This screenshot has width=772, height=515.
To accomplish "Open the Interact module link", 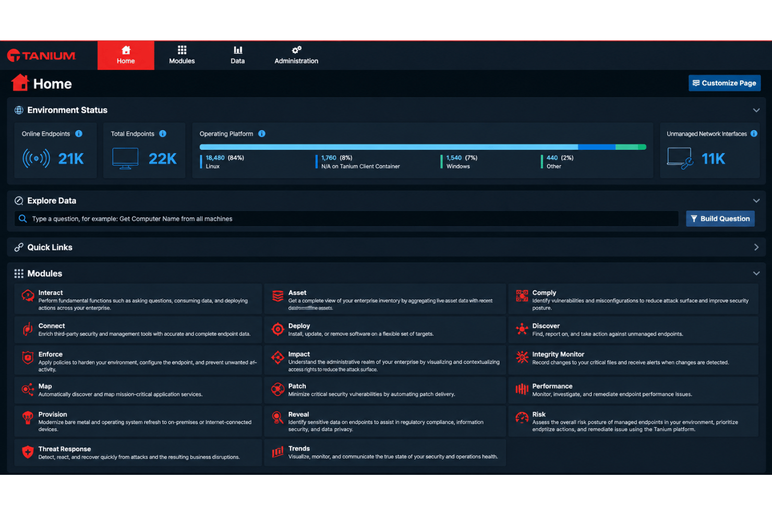I will 51,293.
